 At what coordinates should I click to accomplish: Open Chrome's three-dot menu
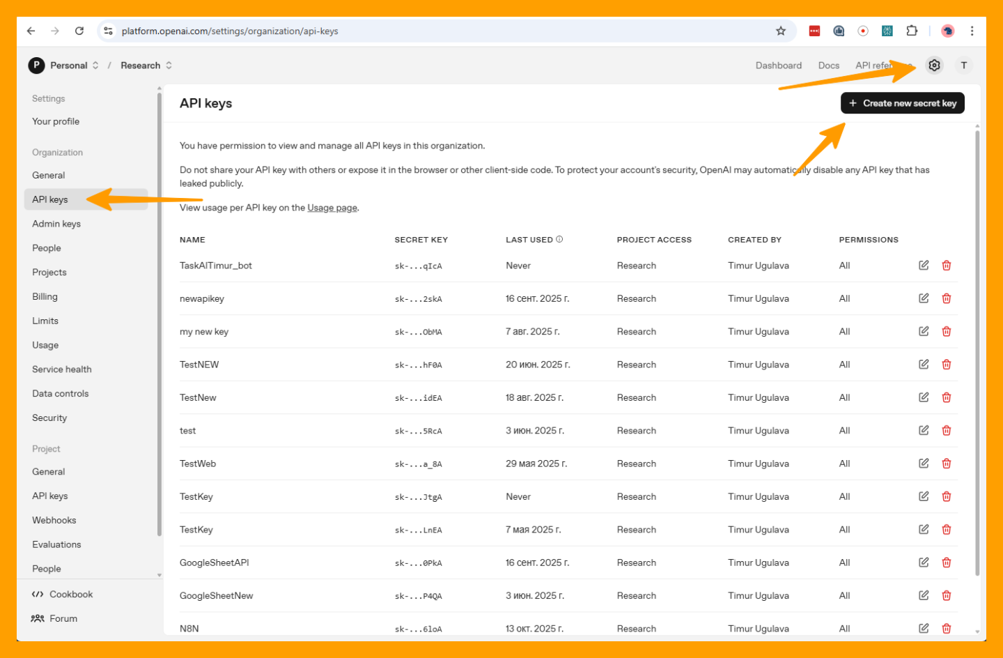pyautogui.click(x=972, y=31)
